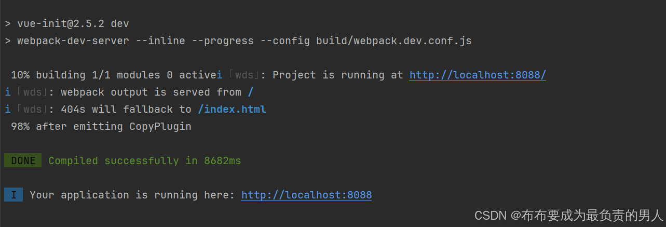Click the green DONE badge
The height and width of the screenshot is (227, 666).
(23, 161)
